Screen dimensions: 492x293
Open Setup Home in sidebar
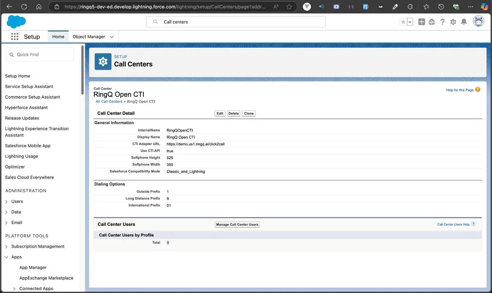[18, 76]
